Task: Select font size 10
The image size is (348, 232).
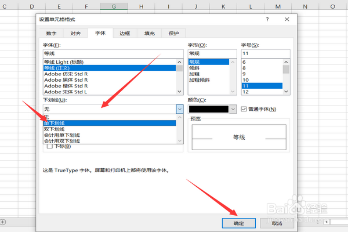Action: [262, 80]
